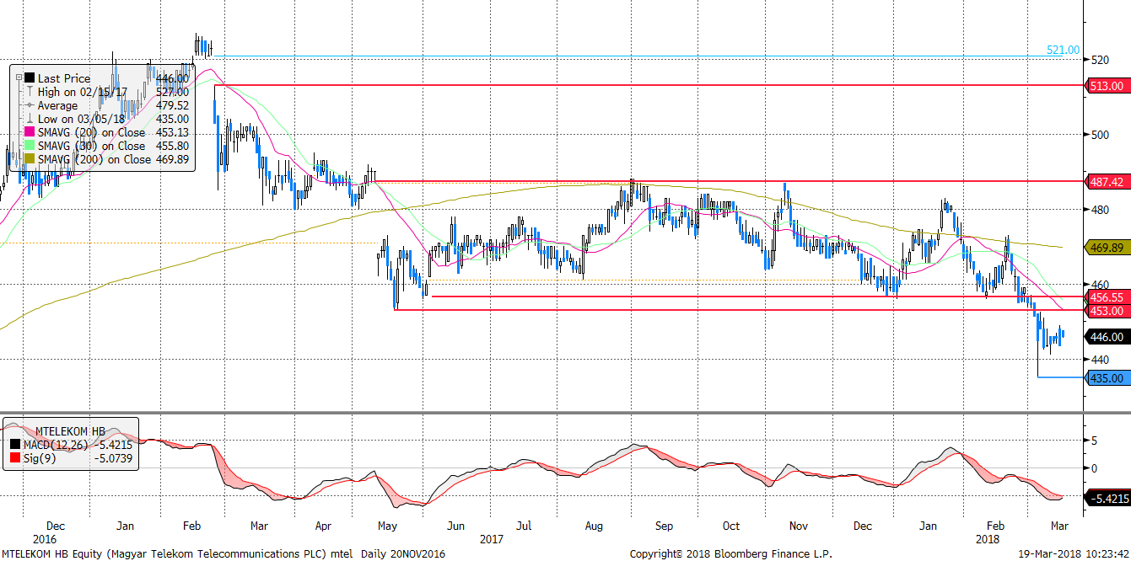Image resolution: width=1131 pixels, height=561 pixels.
Task: Click the red 453.00 support price tag
Action: [1107, 311]
